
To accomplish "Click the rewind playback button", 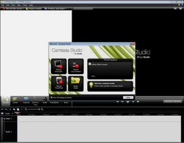I will 122,102.
